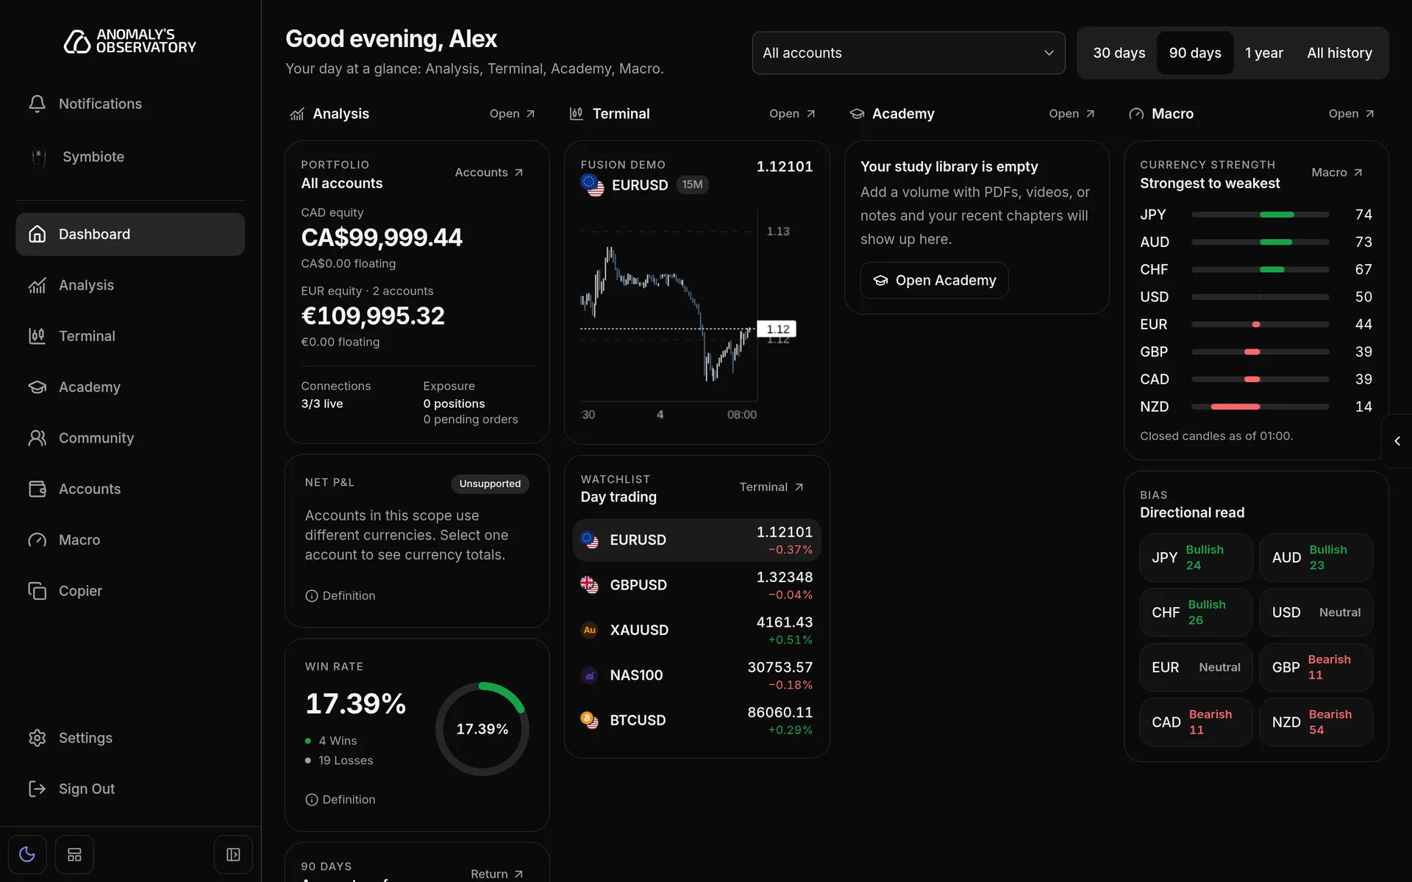Select the 1 year range
Viewport: 1412px width, 882px height.
click(1263, 53)
